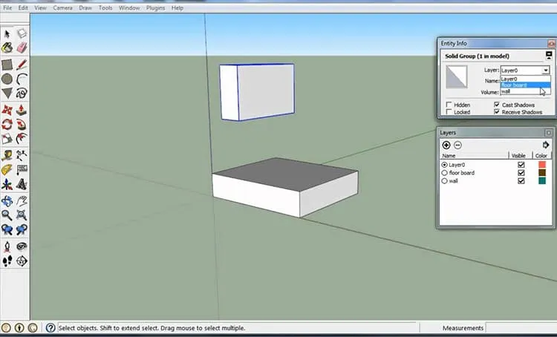
Task: Activate the Freehand scribble tool
Action: tap(22, 93)
